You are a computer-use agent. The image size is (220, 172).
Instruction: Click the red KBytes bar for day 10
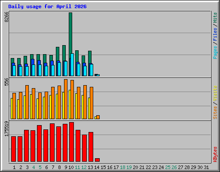coord(71,142)
